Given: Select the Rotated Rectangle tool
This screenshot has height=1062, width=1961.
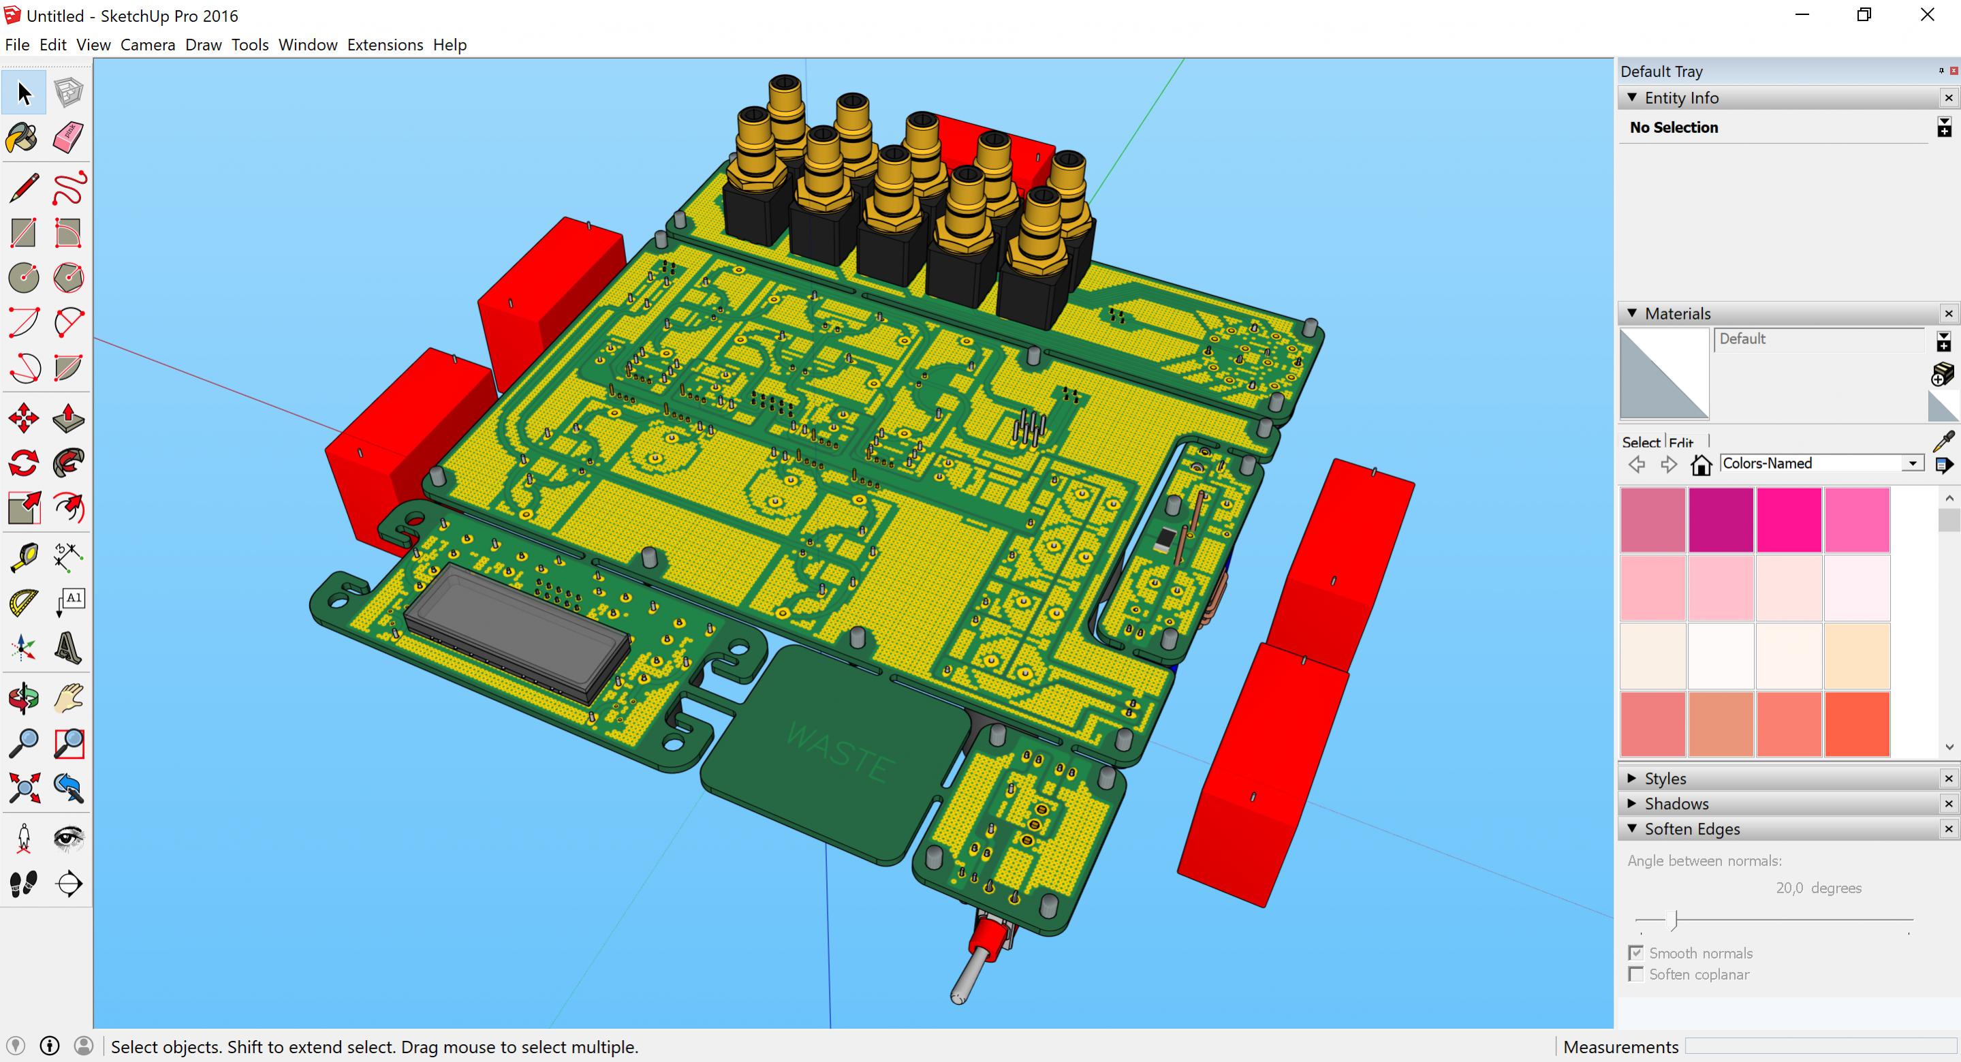Looking at the screenshot, I should pos(69,233).
